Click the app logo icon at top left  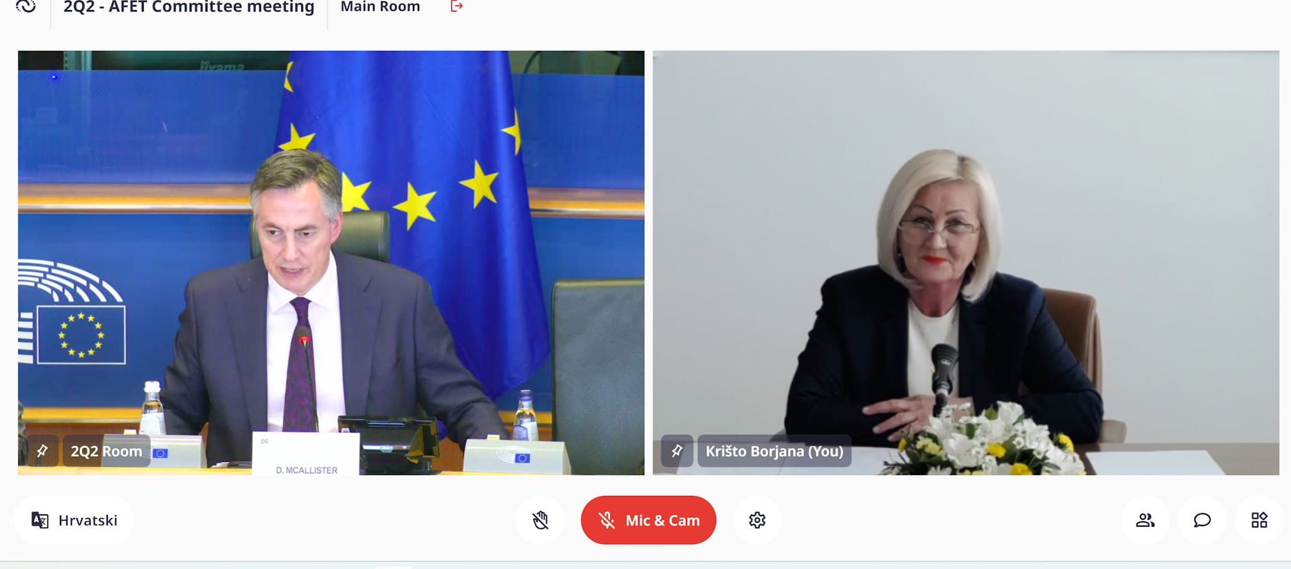(x=26, y=6)
